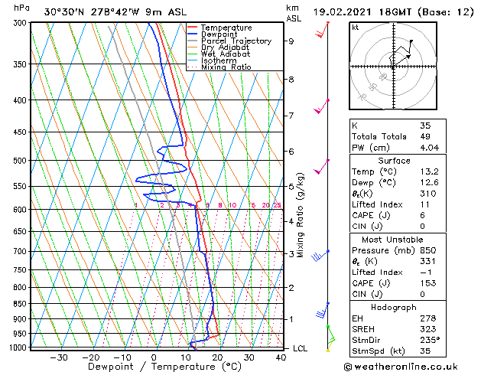The image size is (481, 372).
Task: Click the pink wind barb at 400 hPa
Action: click(321, 106)
